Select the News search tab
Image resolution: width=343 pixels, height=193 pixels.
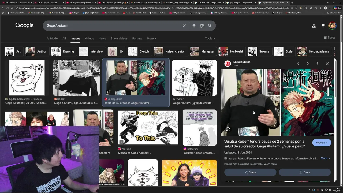click(x=102, y=38)
